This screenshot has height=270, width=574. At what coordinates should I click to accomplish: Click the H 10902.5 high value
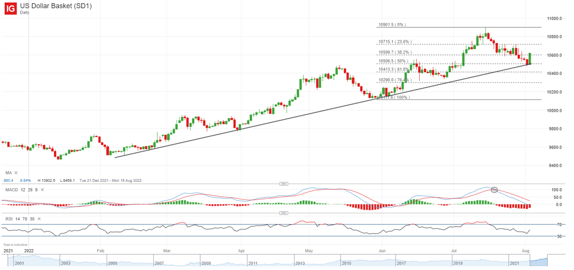coord(47,181)
